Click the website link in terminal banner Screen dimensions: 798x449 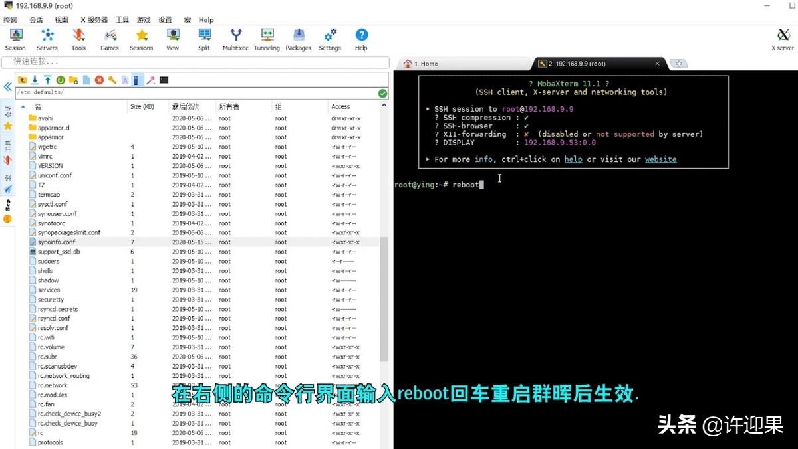[x=660, y=159]
